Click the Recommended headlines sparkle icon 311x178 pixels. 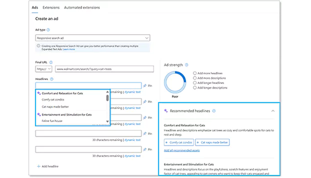pyautogui.click(x=165, y=111)
